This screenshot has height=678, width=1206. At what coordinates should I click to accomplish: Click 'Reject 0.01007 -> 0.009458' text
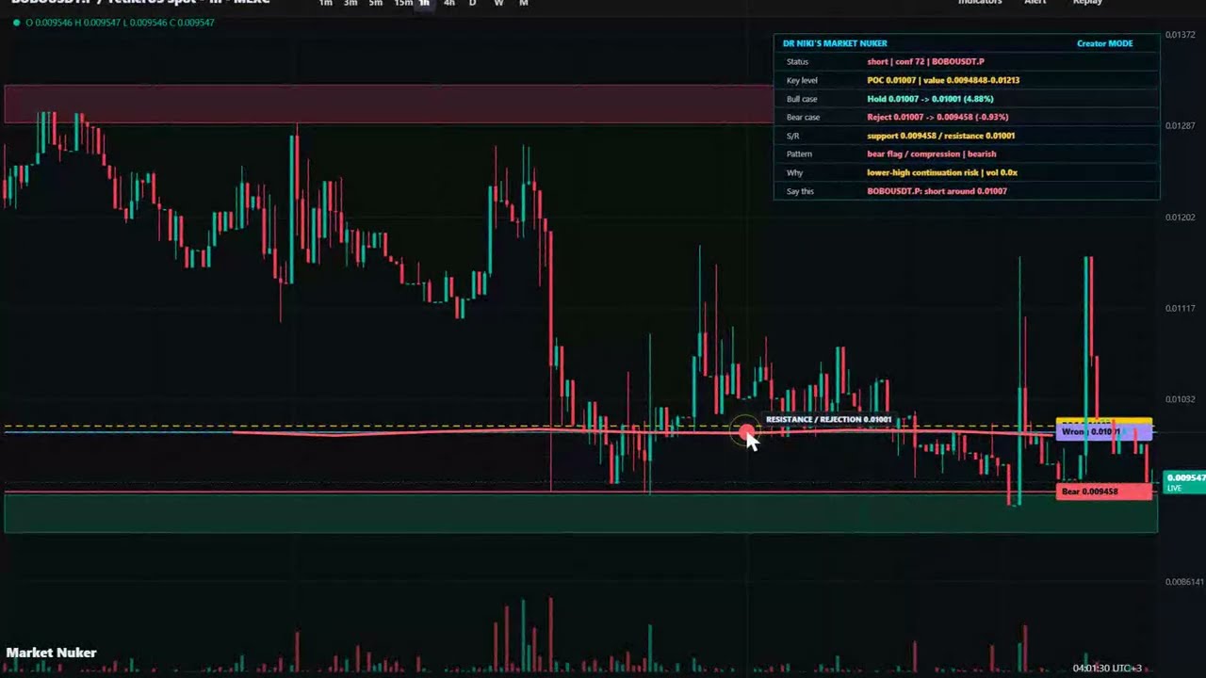pyautogui.click(x=920, y=117)
